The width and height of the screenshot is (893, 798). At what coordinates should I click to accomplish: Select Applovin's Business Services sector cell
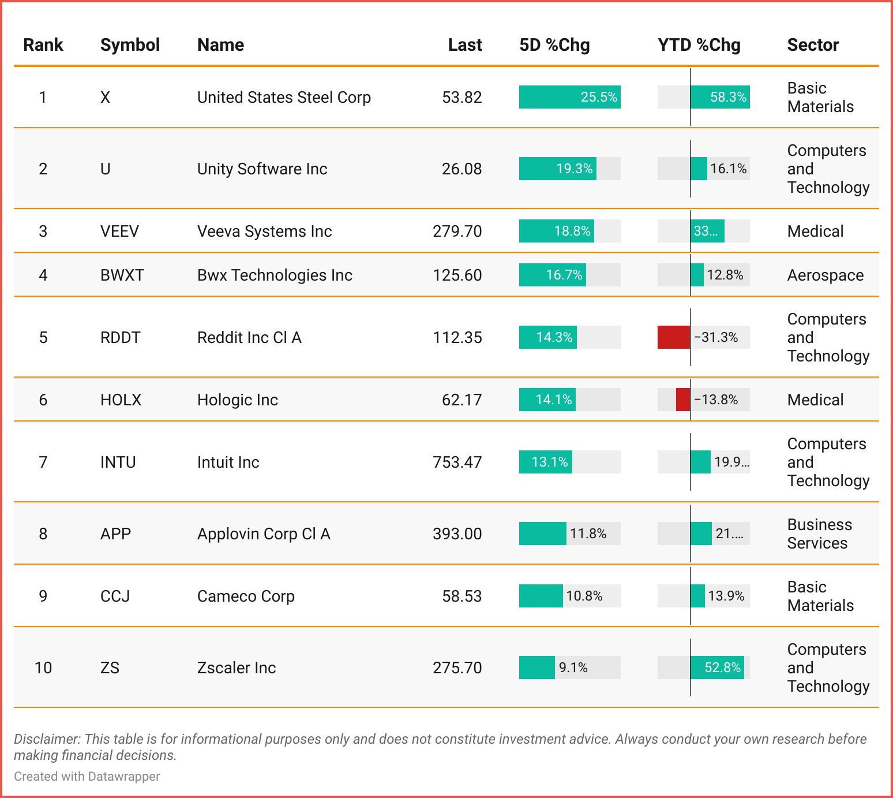pyautogui.click(x=819, y=534)
